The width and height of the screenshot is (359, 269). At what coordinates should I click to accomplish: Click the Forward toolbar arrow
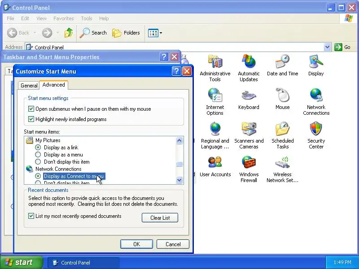(47, 33)
